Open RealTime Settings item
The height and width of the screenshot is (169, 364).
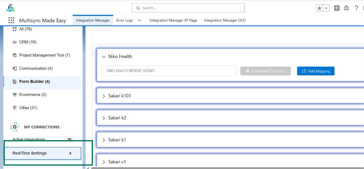pos(43,153)
